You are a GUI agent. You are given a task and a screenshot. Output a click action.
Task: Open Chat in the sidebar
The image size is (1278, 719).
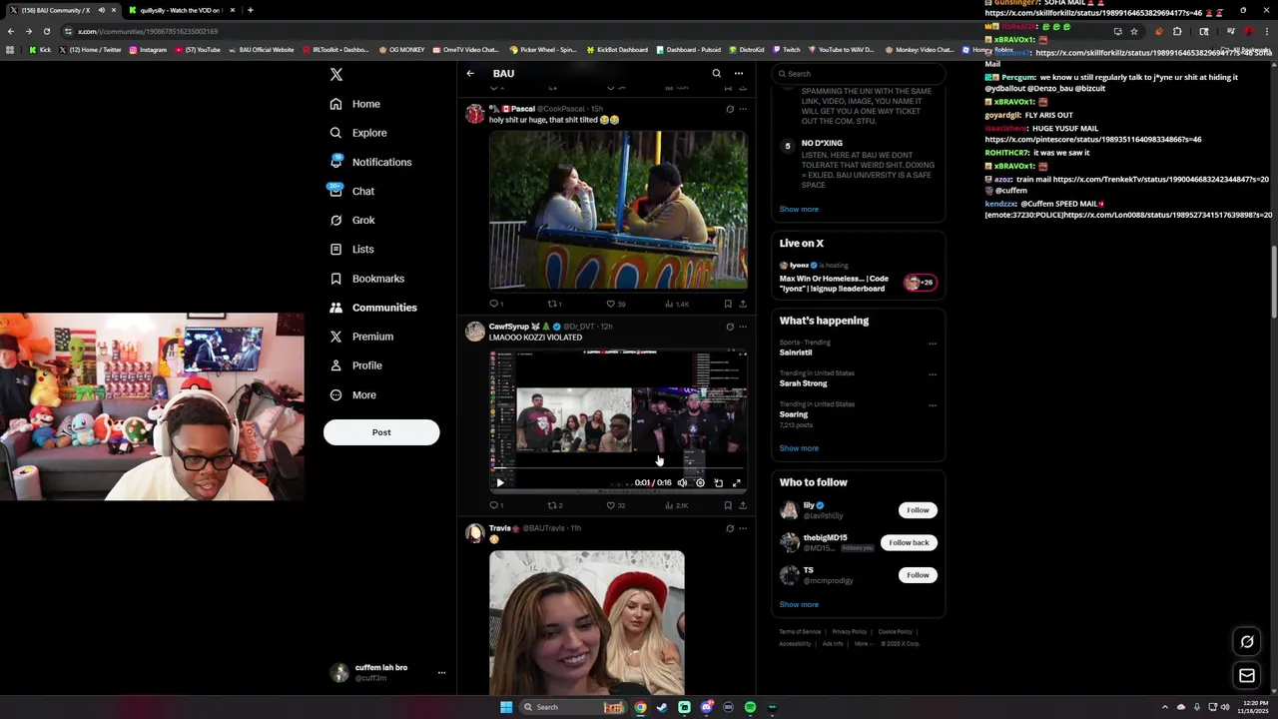click(351, 191)
